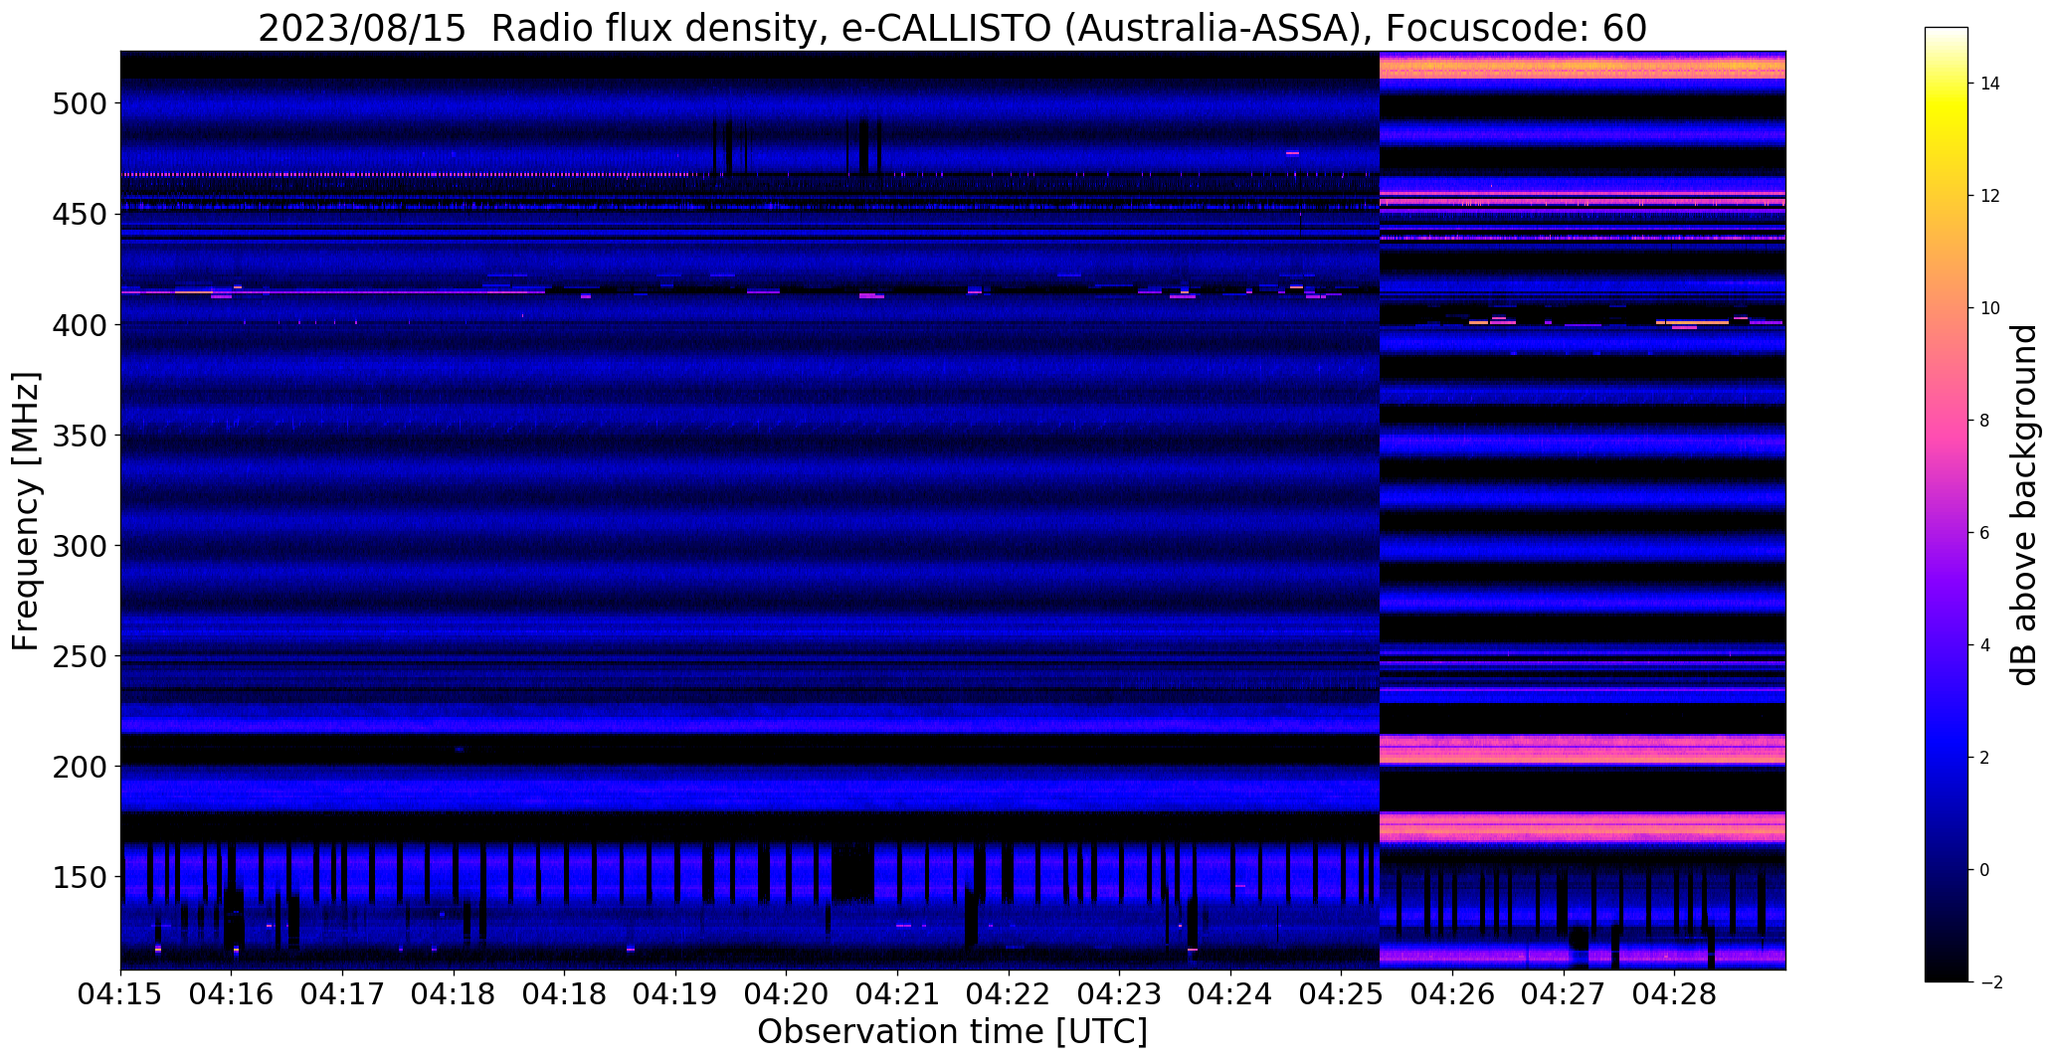Select the x-axis tick "04:26"
The height and width of the screenshot is (1061, 2055).
coord(1453,995)
